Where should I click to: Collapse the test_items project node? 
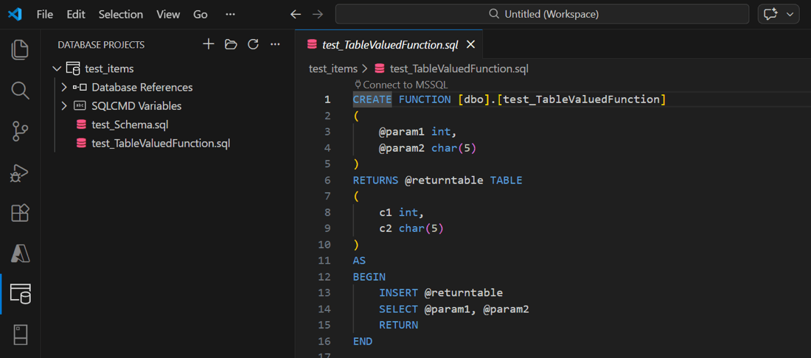58,69
